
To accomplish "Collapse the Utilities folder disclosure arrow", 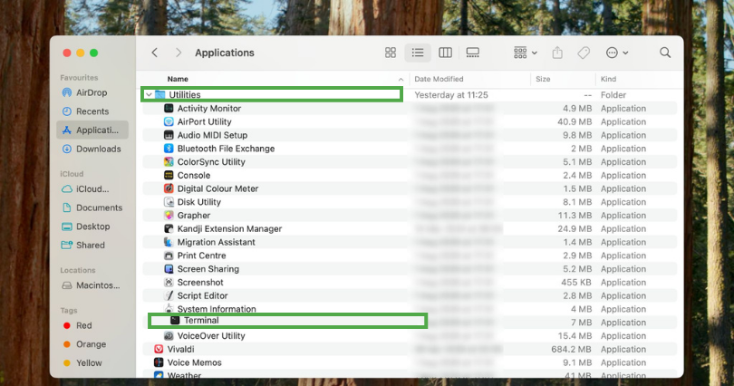I will coord(149,94).
